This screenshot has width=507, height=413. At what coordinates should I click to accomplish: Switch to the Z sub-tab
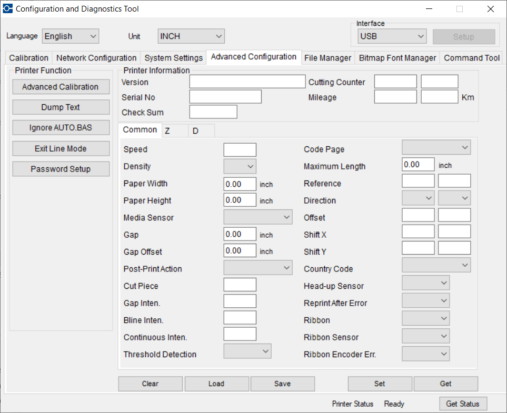174,130
